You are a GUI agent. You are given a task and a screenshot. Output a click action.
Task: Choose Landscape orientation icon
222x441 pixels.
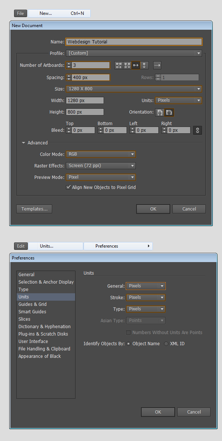click(x=169, y=112)
